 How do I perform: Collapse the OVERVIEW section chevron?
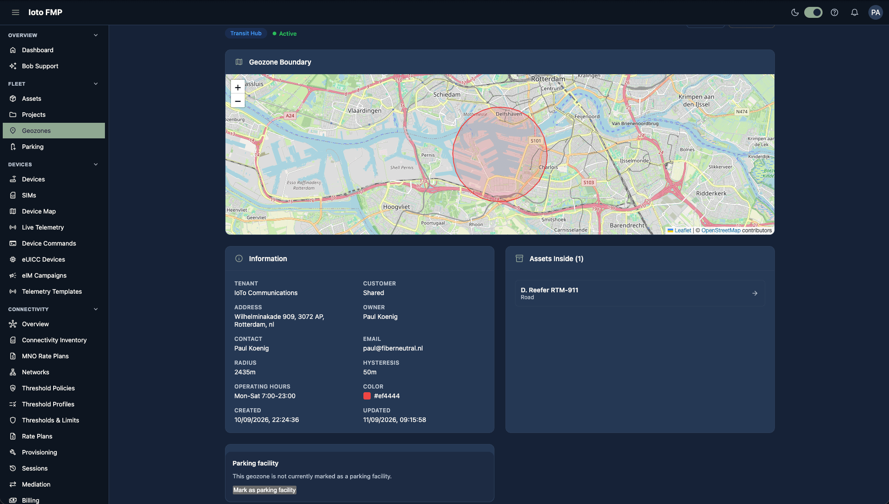point(96,35)
